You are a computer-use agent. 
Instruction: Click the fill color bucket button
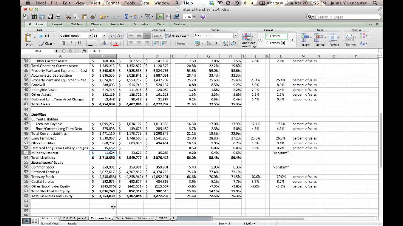[x=104, y=43]
